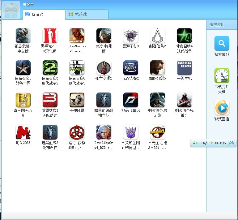This screenshot has height=220, width=238.
Task: Switch to the 玩游戏 tab
Action: coord(44,15)
